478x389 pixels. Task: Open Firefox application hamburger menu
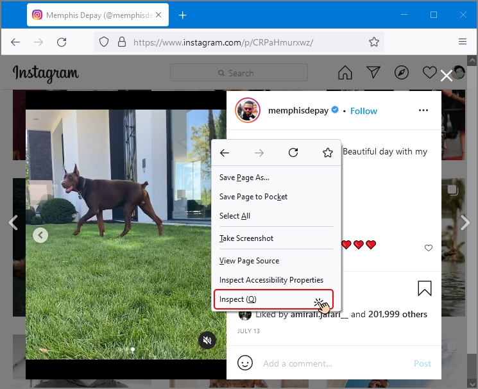coord(463,42)
